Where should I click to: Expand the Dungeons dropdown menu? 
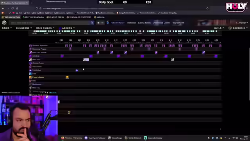(24, 28)
